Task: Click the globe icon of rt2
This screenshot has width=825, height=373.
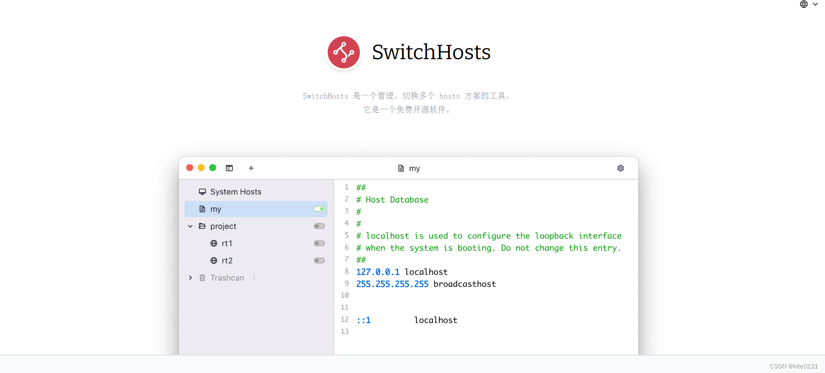Action: (214, 261)
